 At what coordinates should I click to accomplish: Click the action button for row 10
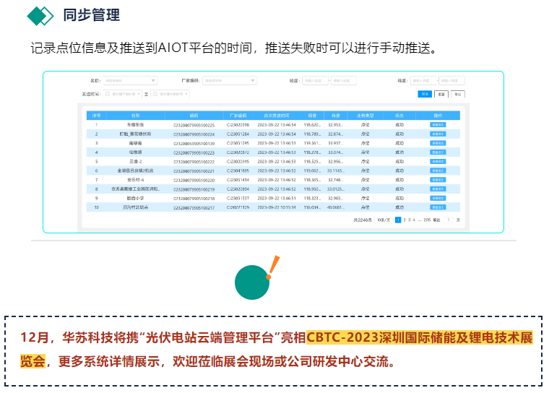tap(438, 207)
